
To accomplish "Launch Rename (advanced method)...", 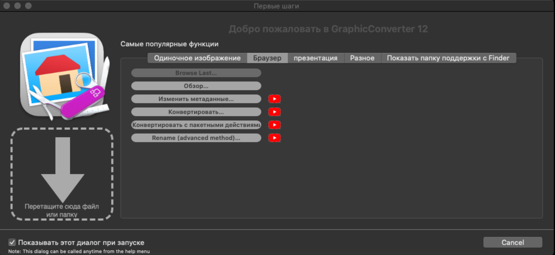I will coord(196,138).
